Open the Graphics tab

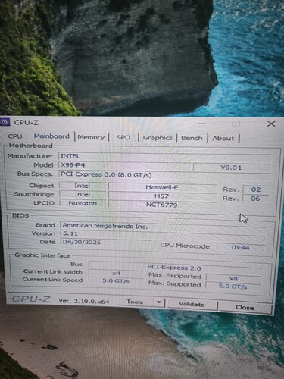158,138
